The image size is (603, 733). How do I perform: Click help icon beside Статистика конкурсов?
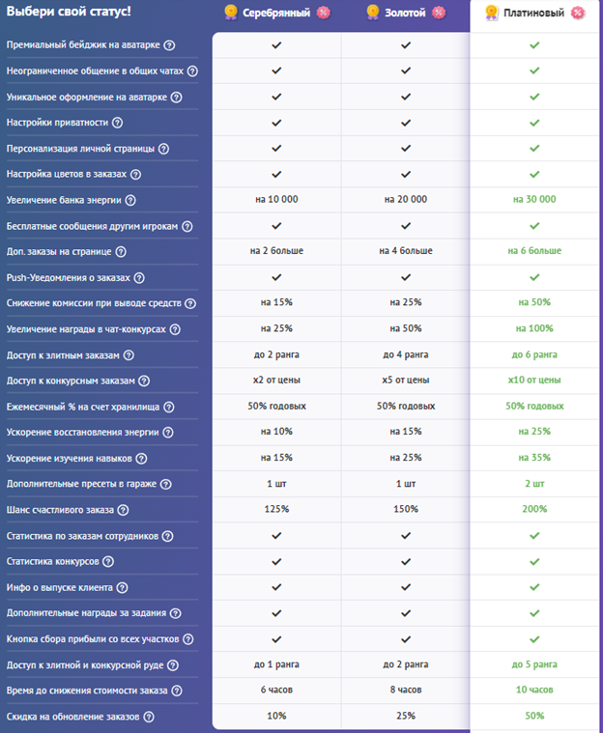tap(108, 561)
